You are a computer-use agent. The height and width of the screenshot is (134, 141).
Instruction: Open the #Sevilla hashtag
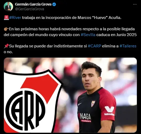coord(88,35)
